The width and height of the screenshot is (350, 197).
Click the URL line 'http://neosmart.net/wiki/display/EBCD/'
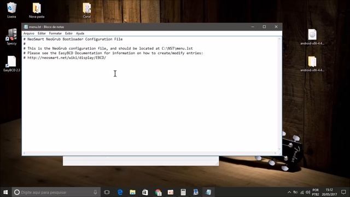pos(65,58)
